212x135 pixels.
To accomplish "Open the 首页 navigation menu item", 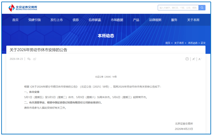I will tap(15, 20).
